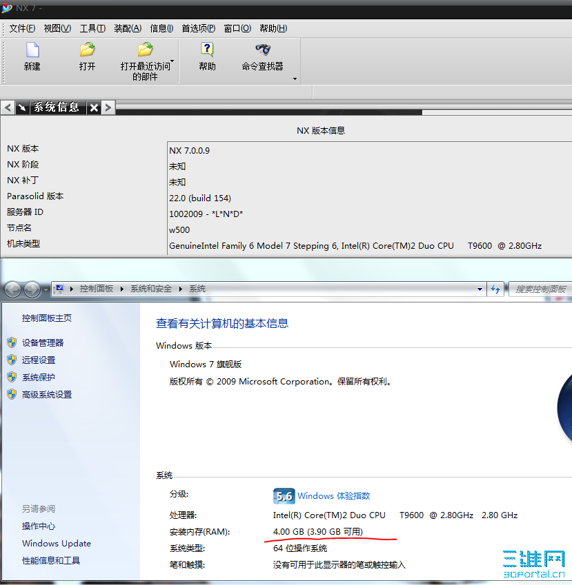Image resolution: width=572 pixels, height=585 pixels.
Task: Click 控制面板 breadcrumb in address bar
Action: (97, 289)
